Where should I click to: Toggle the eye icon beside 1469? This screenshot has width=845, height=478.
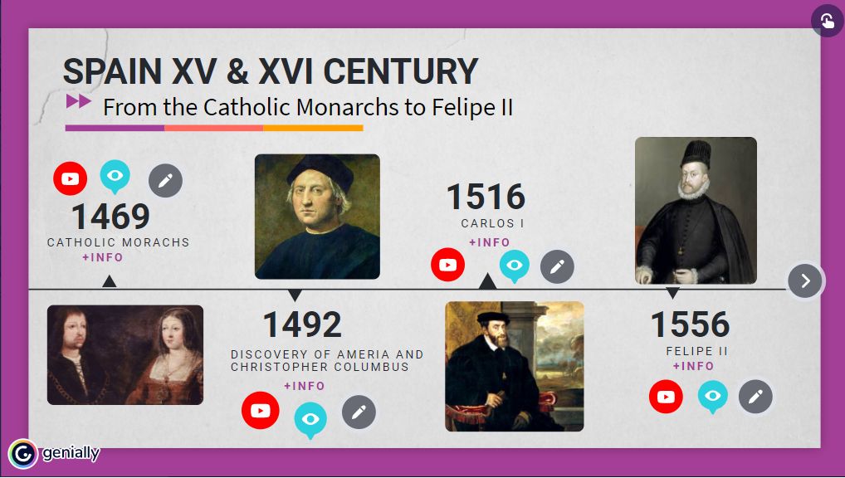click(115, 176)
